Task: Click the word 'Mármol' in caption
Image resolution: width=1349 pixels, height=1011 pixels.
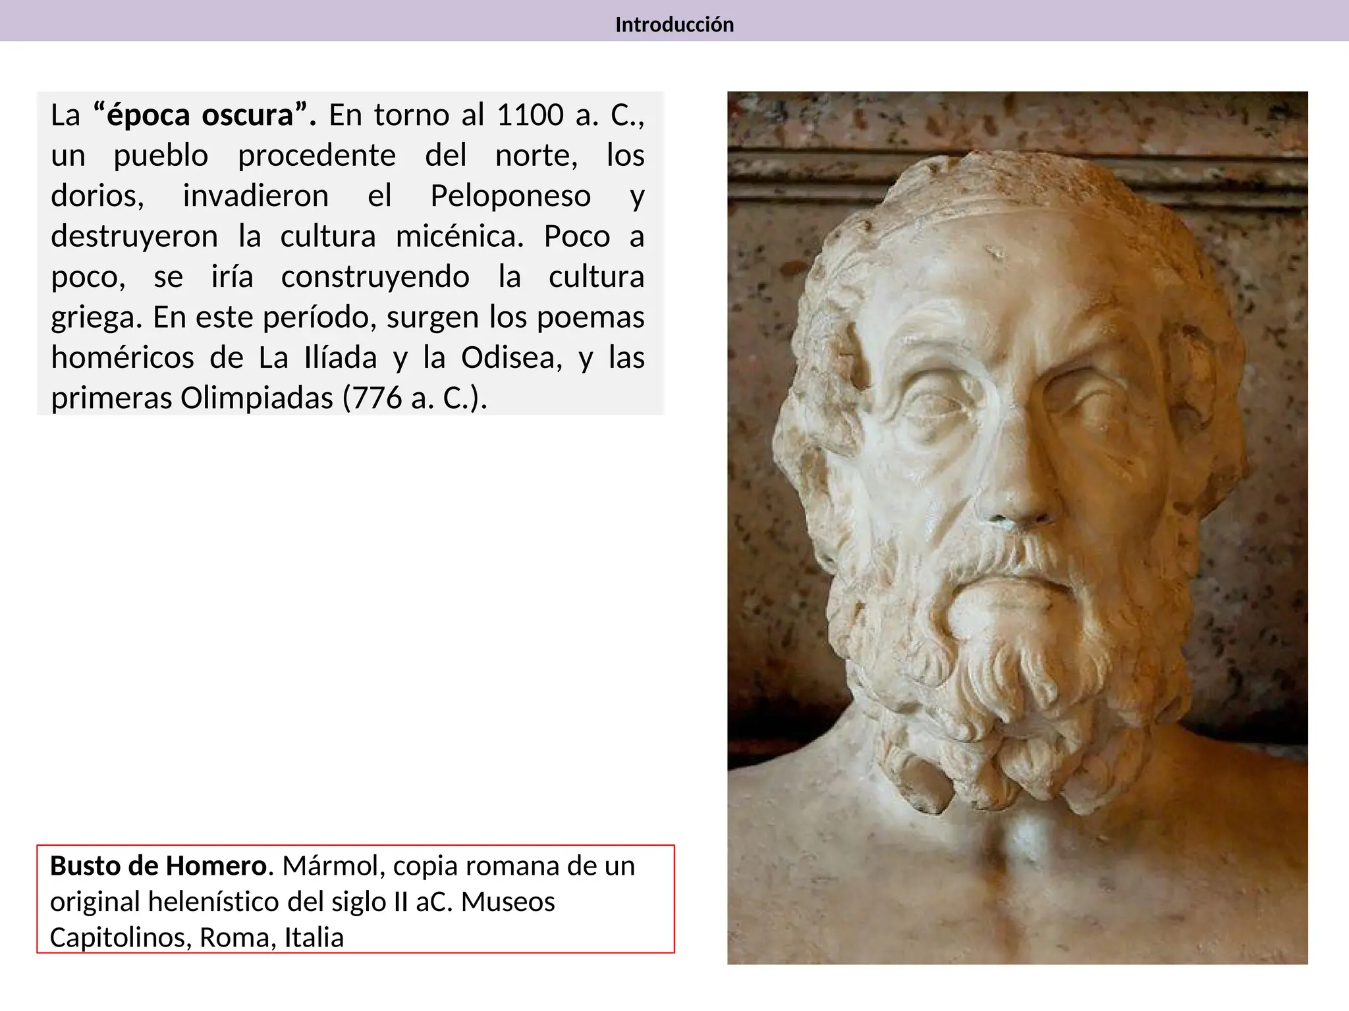Action: tap(333, 866)
